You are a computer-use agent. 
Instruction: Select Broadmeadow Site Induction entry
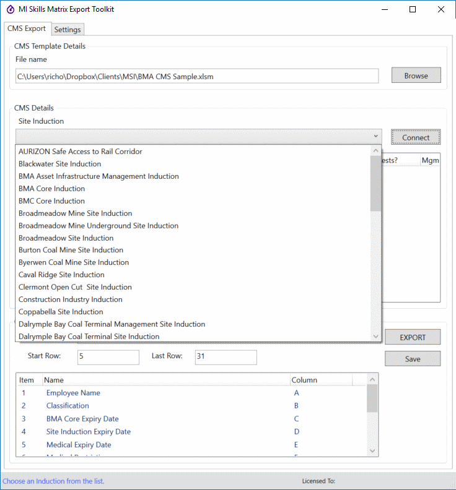pos(193,238)
